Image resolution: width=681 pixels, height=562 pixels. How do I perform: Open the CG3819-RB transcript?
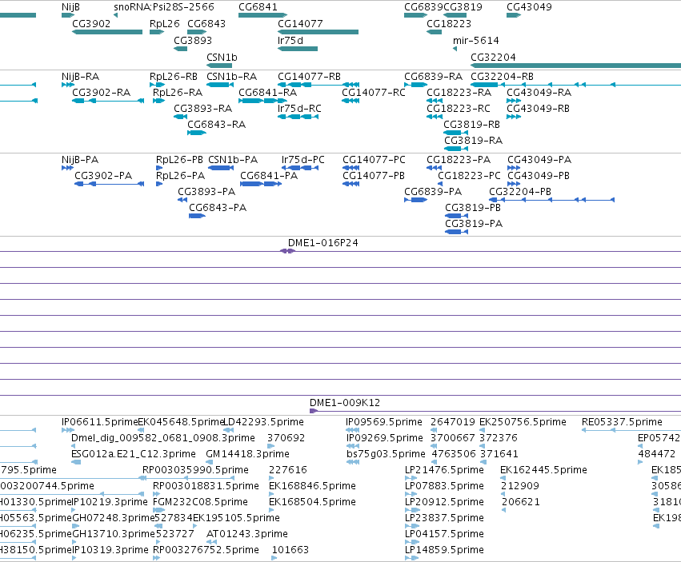click(456, 133)
